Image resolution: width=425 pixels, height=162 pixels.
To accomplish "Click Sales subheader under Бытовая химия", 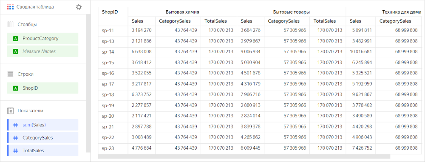I will tap(137, 21).
